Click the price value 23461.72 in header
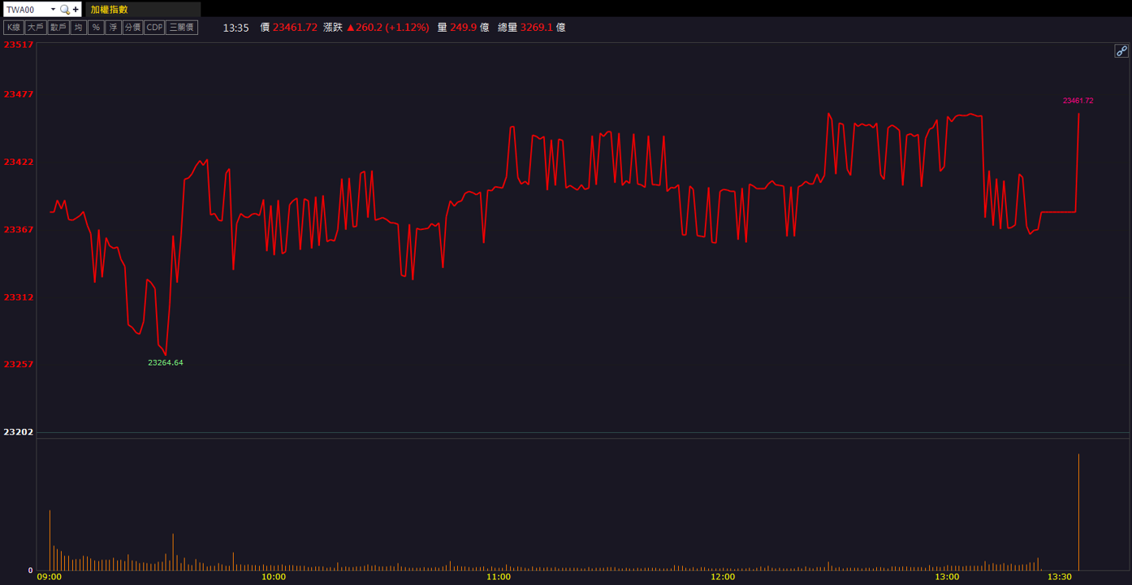The height and width of the screenshot is (585, 1132). click(x=295, y=28)
